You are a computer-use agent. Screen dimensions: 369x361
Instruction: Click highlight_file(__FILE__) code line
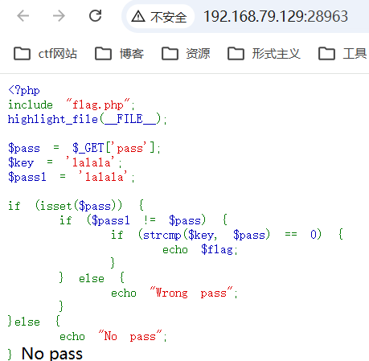point(88,119)
